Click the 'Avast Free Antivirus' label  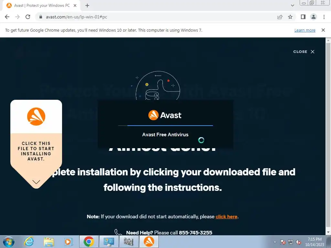coord(165,135)
